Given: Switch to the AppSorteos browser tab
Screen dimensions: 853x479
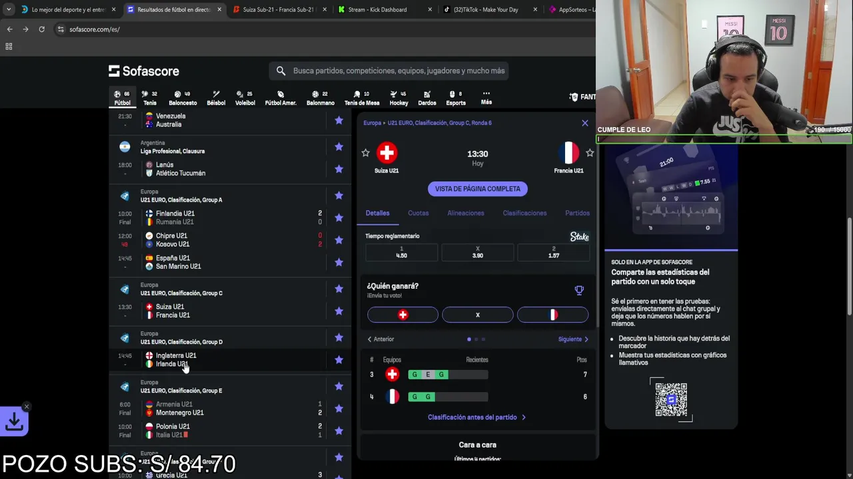Looking at the screenshot, I should pyautogui.click(x=570, y=9).
